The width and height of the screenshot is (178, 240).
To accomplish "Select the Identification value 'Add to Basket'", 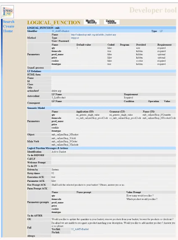I will (59, 152).
